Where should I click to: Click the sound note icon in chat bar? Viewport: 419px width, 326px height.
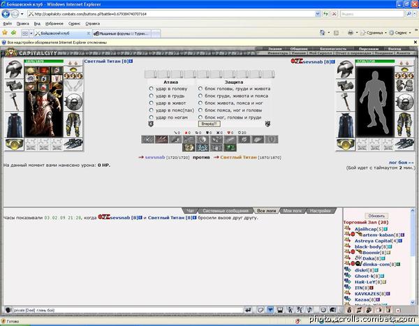[309, 310]
